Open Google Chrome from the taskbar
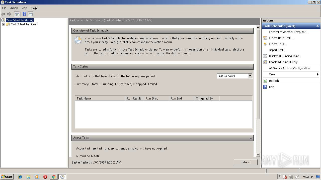 [x=54, y=177]
